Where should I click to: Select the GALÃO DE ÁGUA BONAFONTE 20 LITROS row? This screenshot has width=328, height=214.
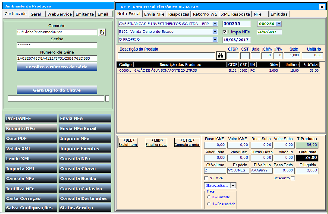click(x=218, y=70)
